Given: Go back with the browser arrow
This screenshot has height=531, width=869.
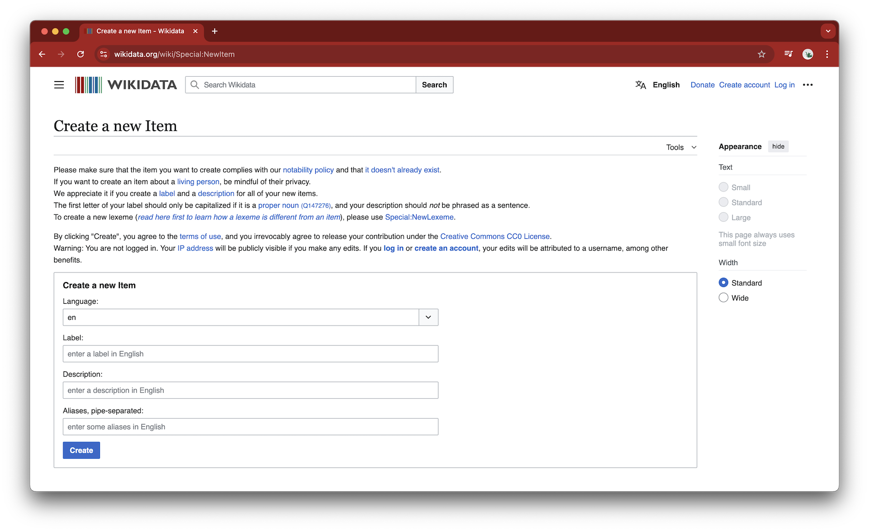Looking at the screenshot, I should [42, 54].
